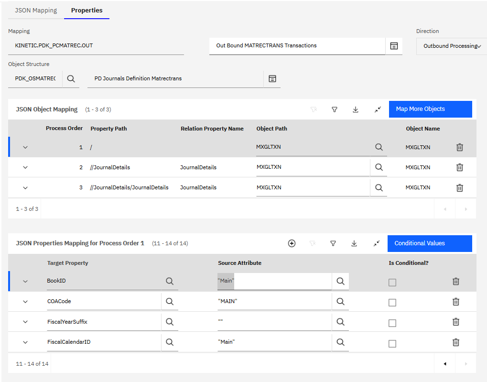487x382 pixels.
Task: Delete the FiscalCalendarID property row
Action: (455, 342)
